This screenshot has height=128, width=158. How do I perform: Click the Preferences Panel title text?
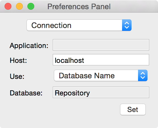tap(79, 7)
